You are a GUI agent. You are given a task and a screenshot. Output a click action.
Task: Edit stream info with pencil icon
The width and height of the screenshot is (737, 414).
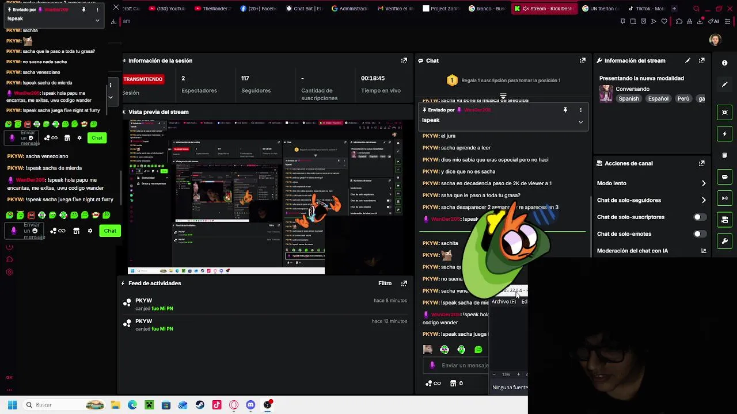click(x=687, y=60)
